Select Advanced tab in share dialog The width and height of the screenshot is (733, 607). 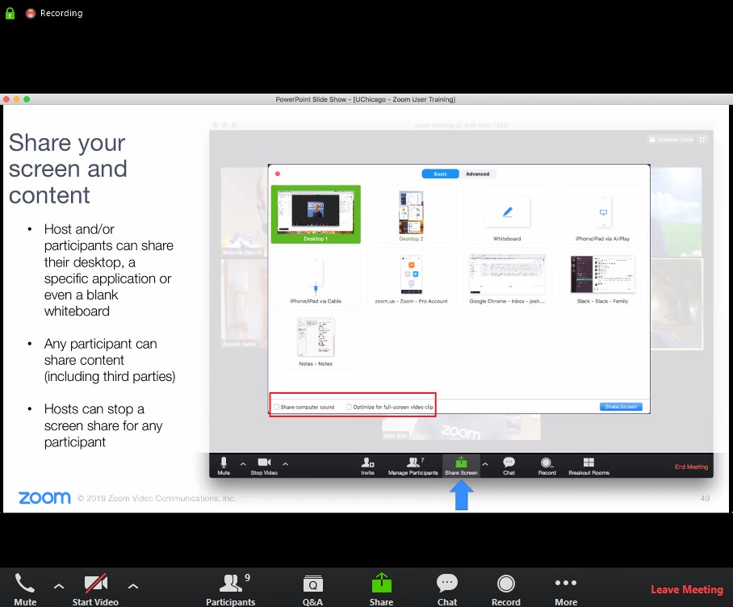(x=477, y=174)
